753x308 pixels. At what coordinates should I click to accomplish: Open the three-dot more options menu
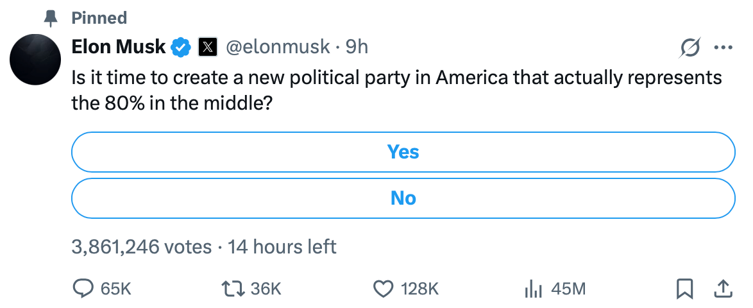click(723, 47)
